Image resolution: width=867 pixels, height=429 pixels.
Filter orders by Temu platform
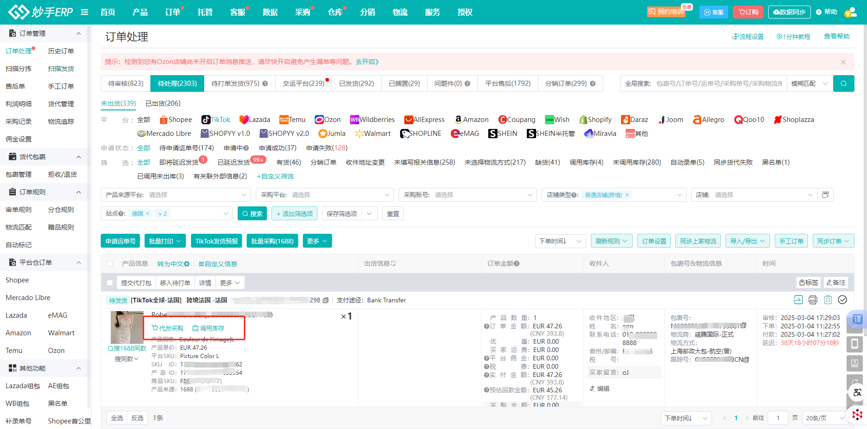coord(292,120)
